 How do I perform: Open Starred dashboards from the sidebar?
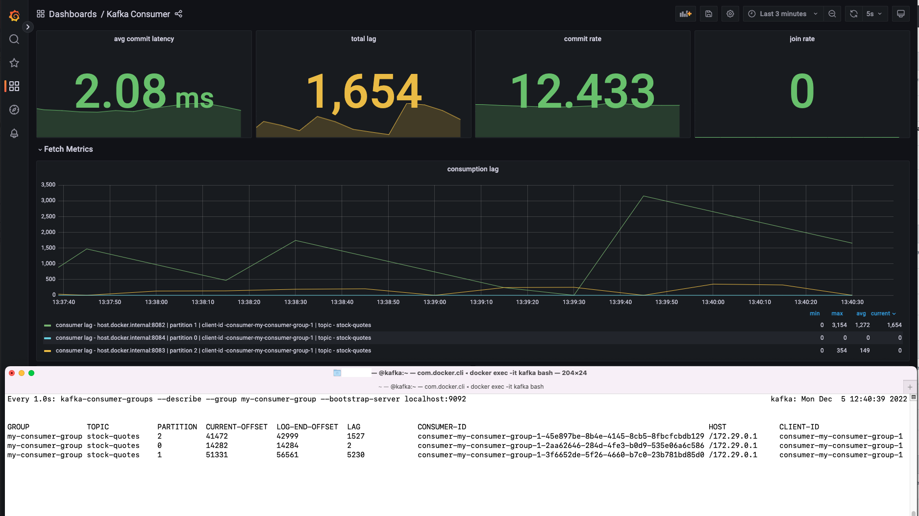pyautogui.click(x=14, y=63)
